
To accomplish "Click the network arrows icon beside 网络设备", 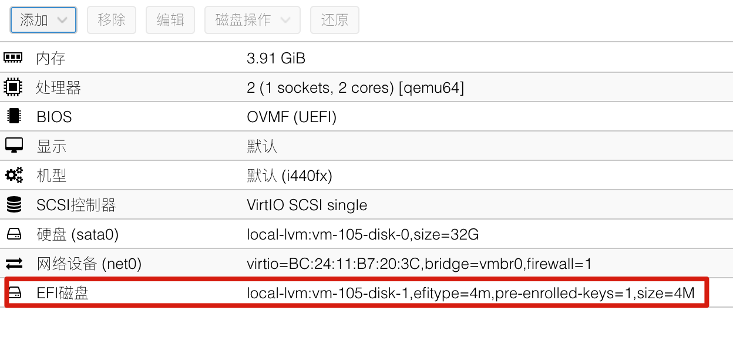I will click(x=14, y=264).
